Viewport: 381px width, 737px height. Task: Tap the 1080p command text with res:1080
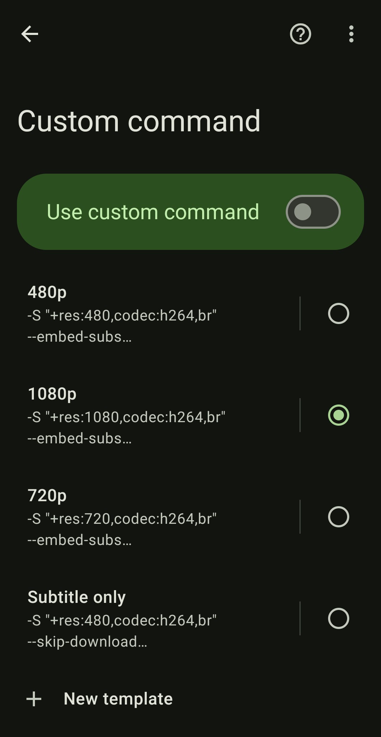click(x=126, y=417)
